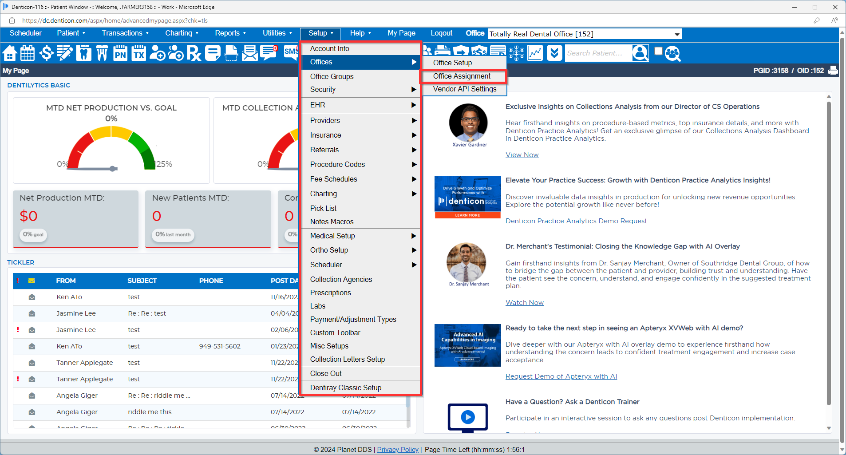This screenshot has height=455, width=846.
Task: Open the Help menu dropdown
Action: coord(360,33)
